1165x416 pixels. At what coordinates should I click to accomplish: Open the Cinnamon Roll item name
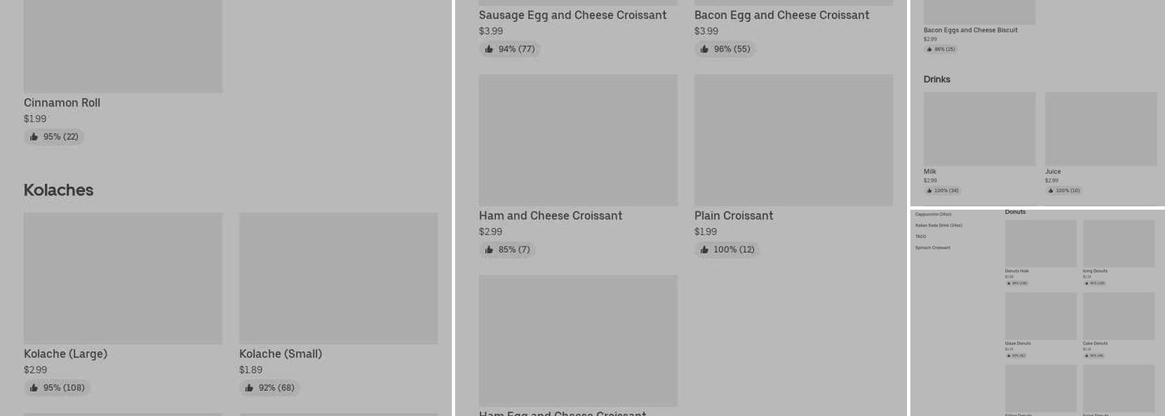tap(62, 103)
